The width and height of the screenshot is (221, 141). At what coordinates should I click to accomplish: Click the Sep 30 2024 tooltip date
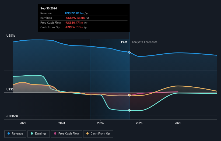click(x=49, y=8)
